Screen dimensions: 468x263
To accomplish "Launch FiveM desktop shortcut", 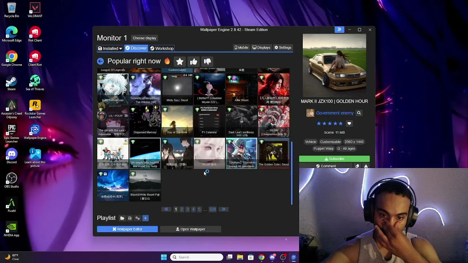I will coord(11,205).
